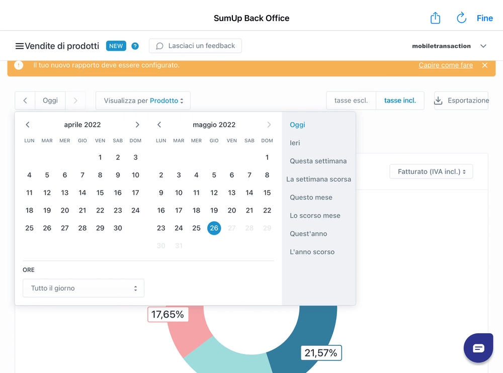Open Fatturato (IVA incl.) dropdown
503x373 pixels.
click(431, 171)
